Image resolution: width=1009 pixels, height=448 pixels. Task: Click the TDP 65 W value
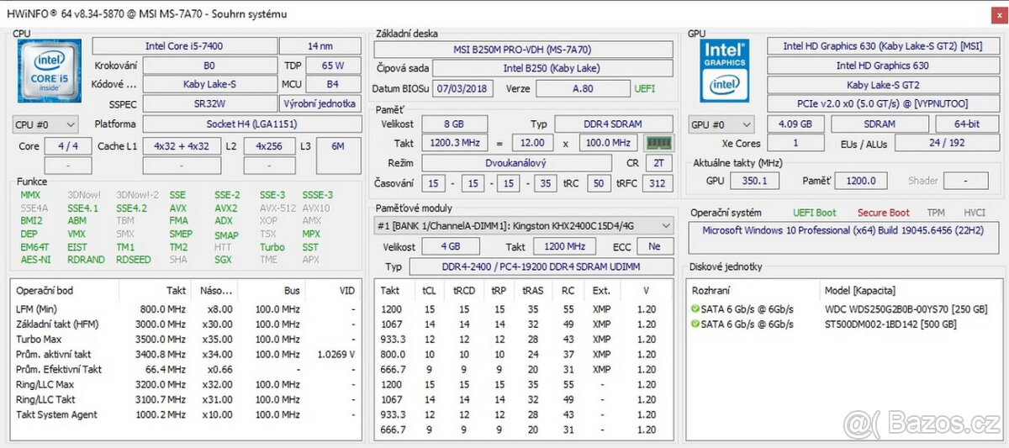point(333,66)
